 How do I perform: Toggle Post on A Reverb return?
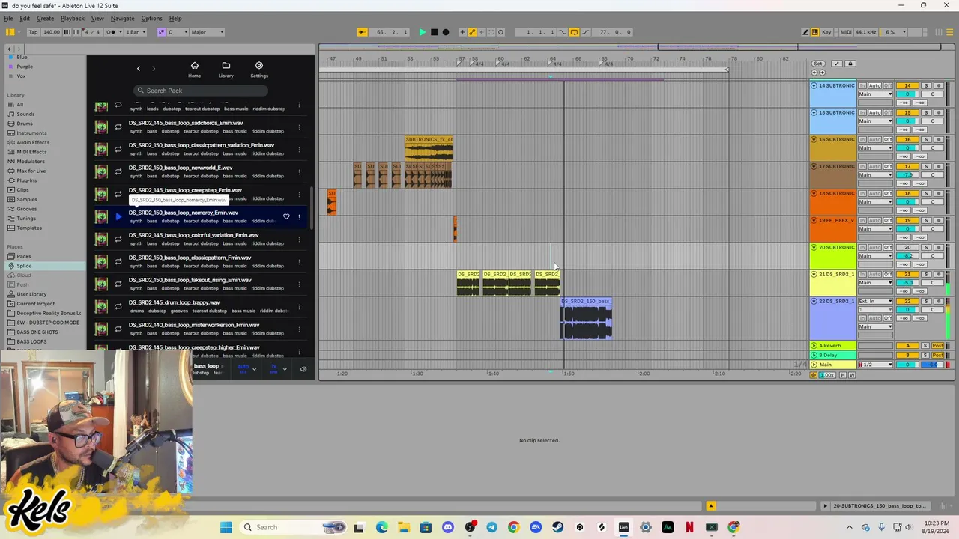(x=937, y=346)
